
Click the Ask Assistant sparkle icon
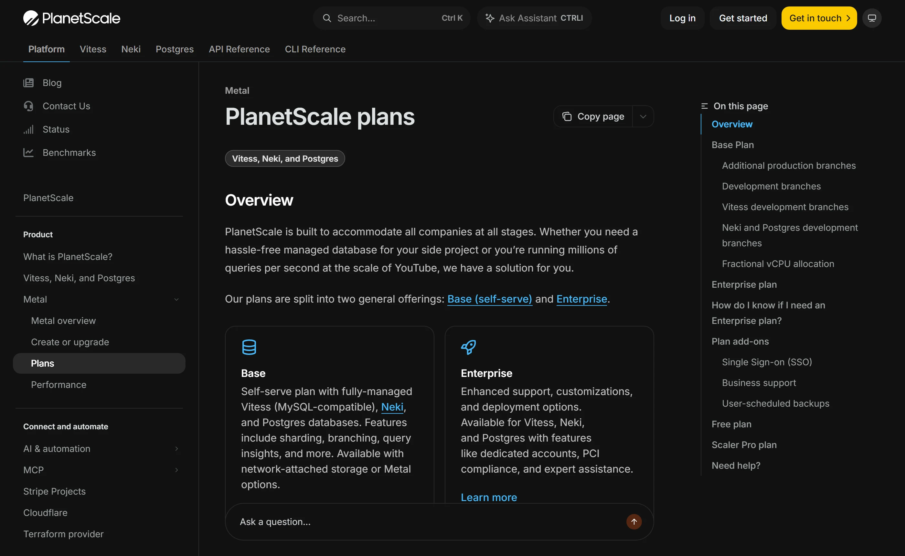[x=490, y=18]
